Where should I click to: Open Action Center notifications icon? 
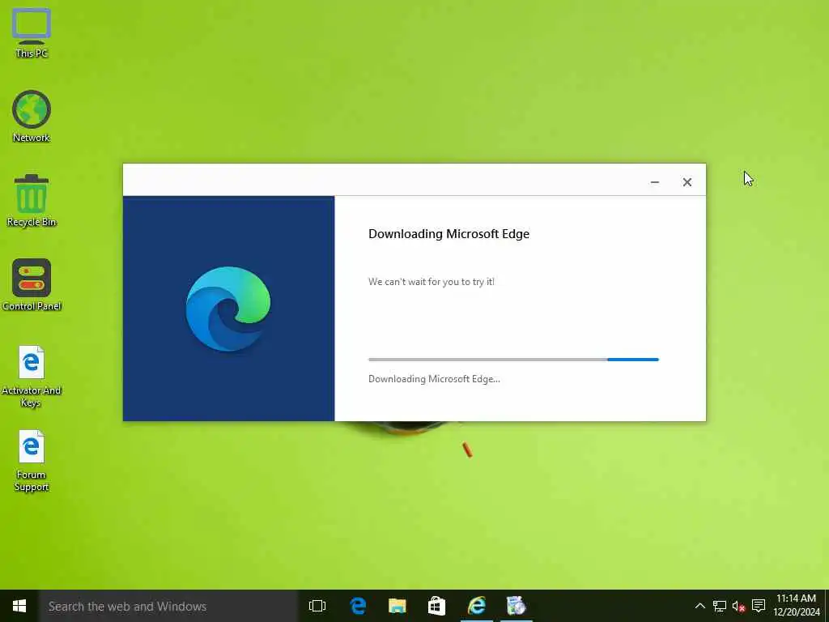click(x=759, y=606)
